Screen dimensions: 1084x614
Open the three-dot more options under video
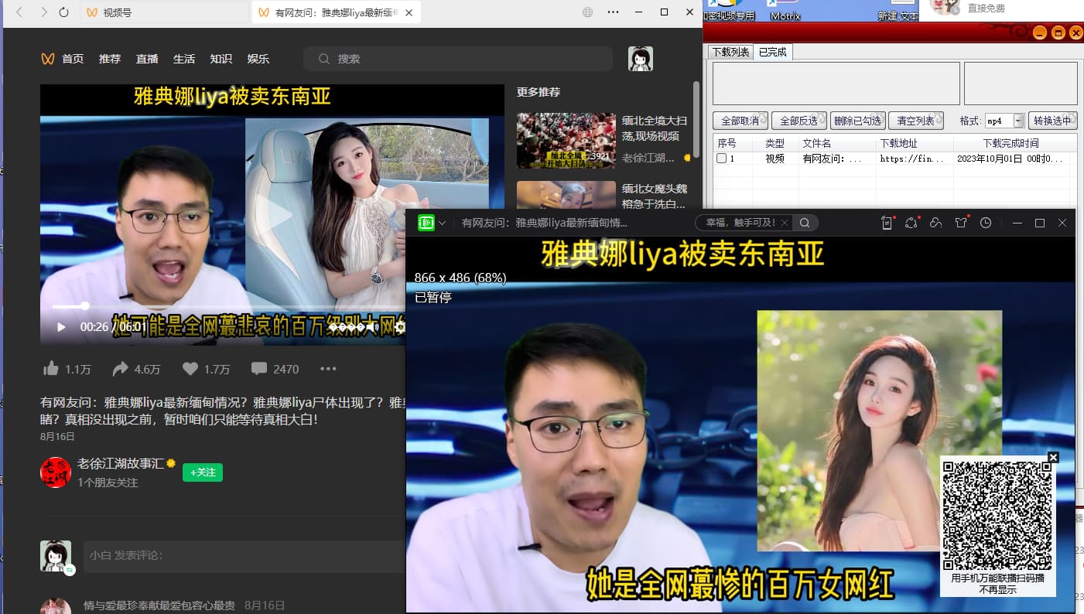click(328, 369)
